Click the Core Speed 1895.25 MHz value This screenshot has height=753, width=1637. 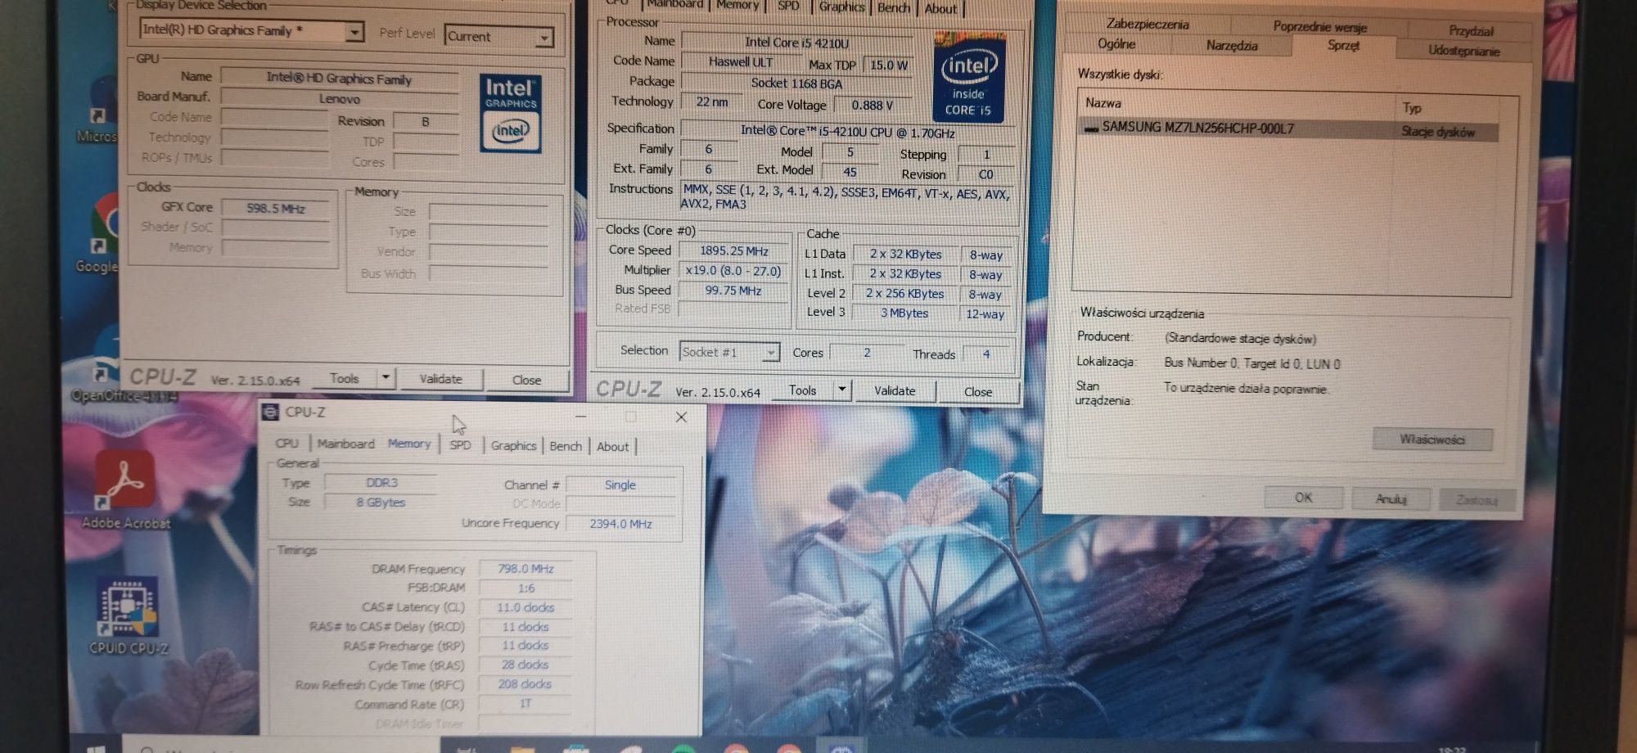733,251
